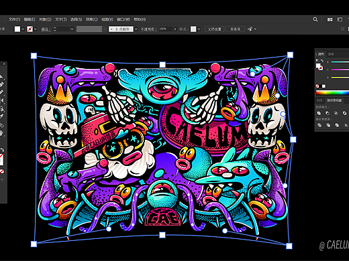The image size is (349, 261).
Task: Click the select similar objects icon
Action: click(x=250, y=29)
